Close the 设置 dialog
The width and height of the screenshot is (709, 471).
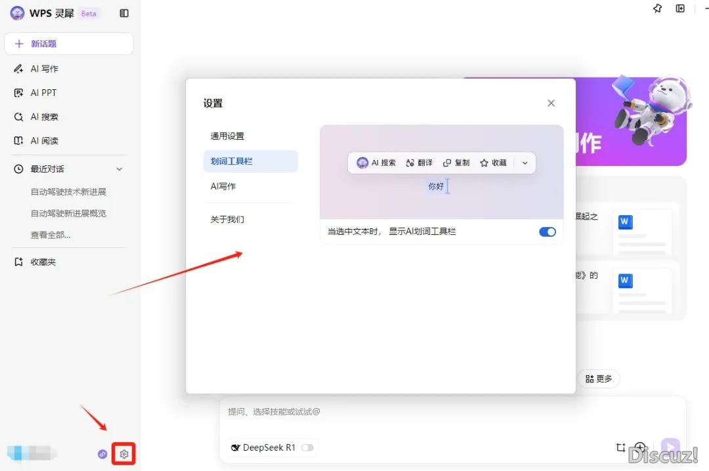551,103
